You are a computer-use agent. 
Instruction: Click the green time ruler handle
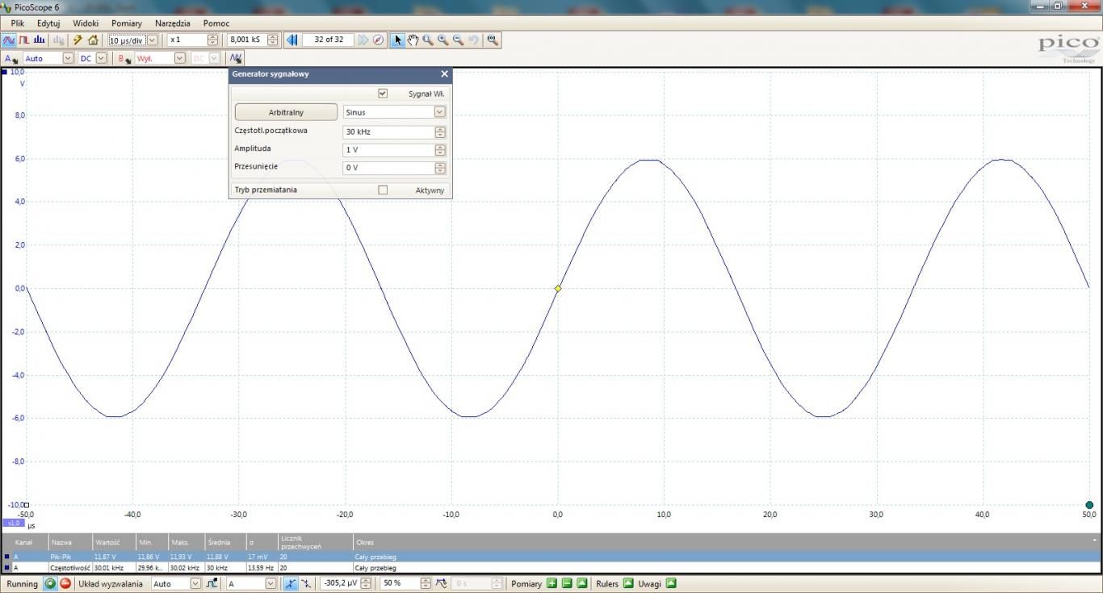1089,505
